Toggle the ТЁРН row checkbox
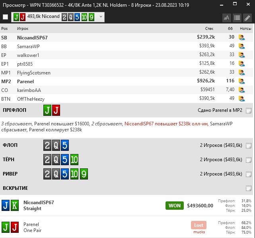255x238 pixels. 249,160
